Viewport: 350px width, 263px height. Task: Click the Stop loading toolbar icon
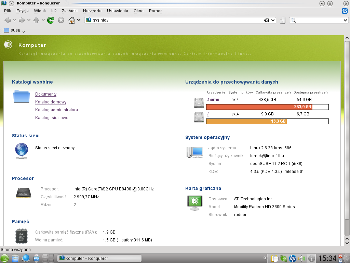pos(61,20)
